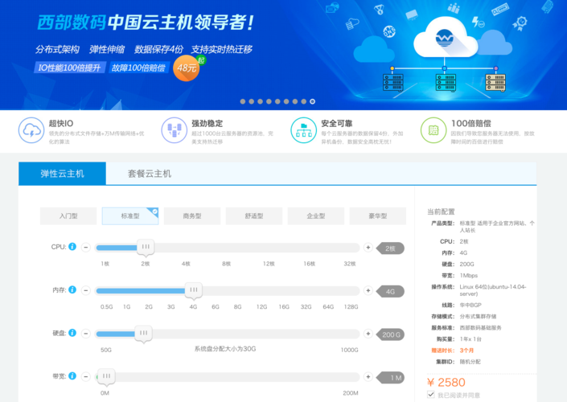Screen dimensions: 567x402
Task: Increase 带宽 with plus button
Action: 368,376
